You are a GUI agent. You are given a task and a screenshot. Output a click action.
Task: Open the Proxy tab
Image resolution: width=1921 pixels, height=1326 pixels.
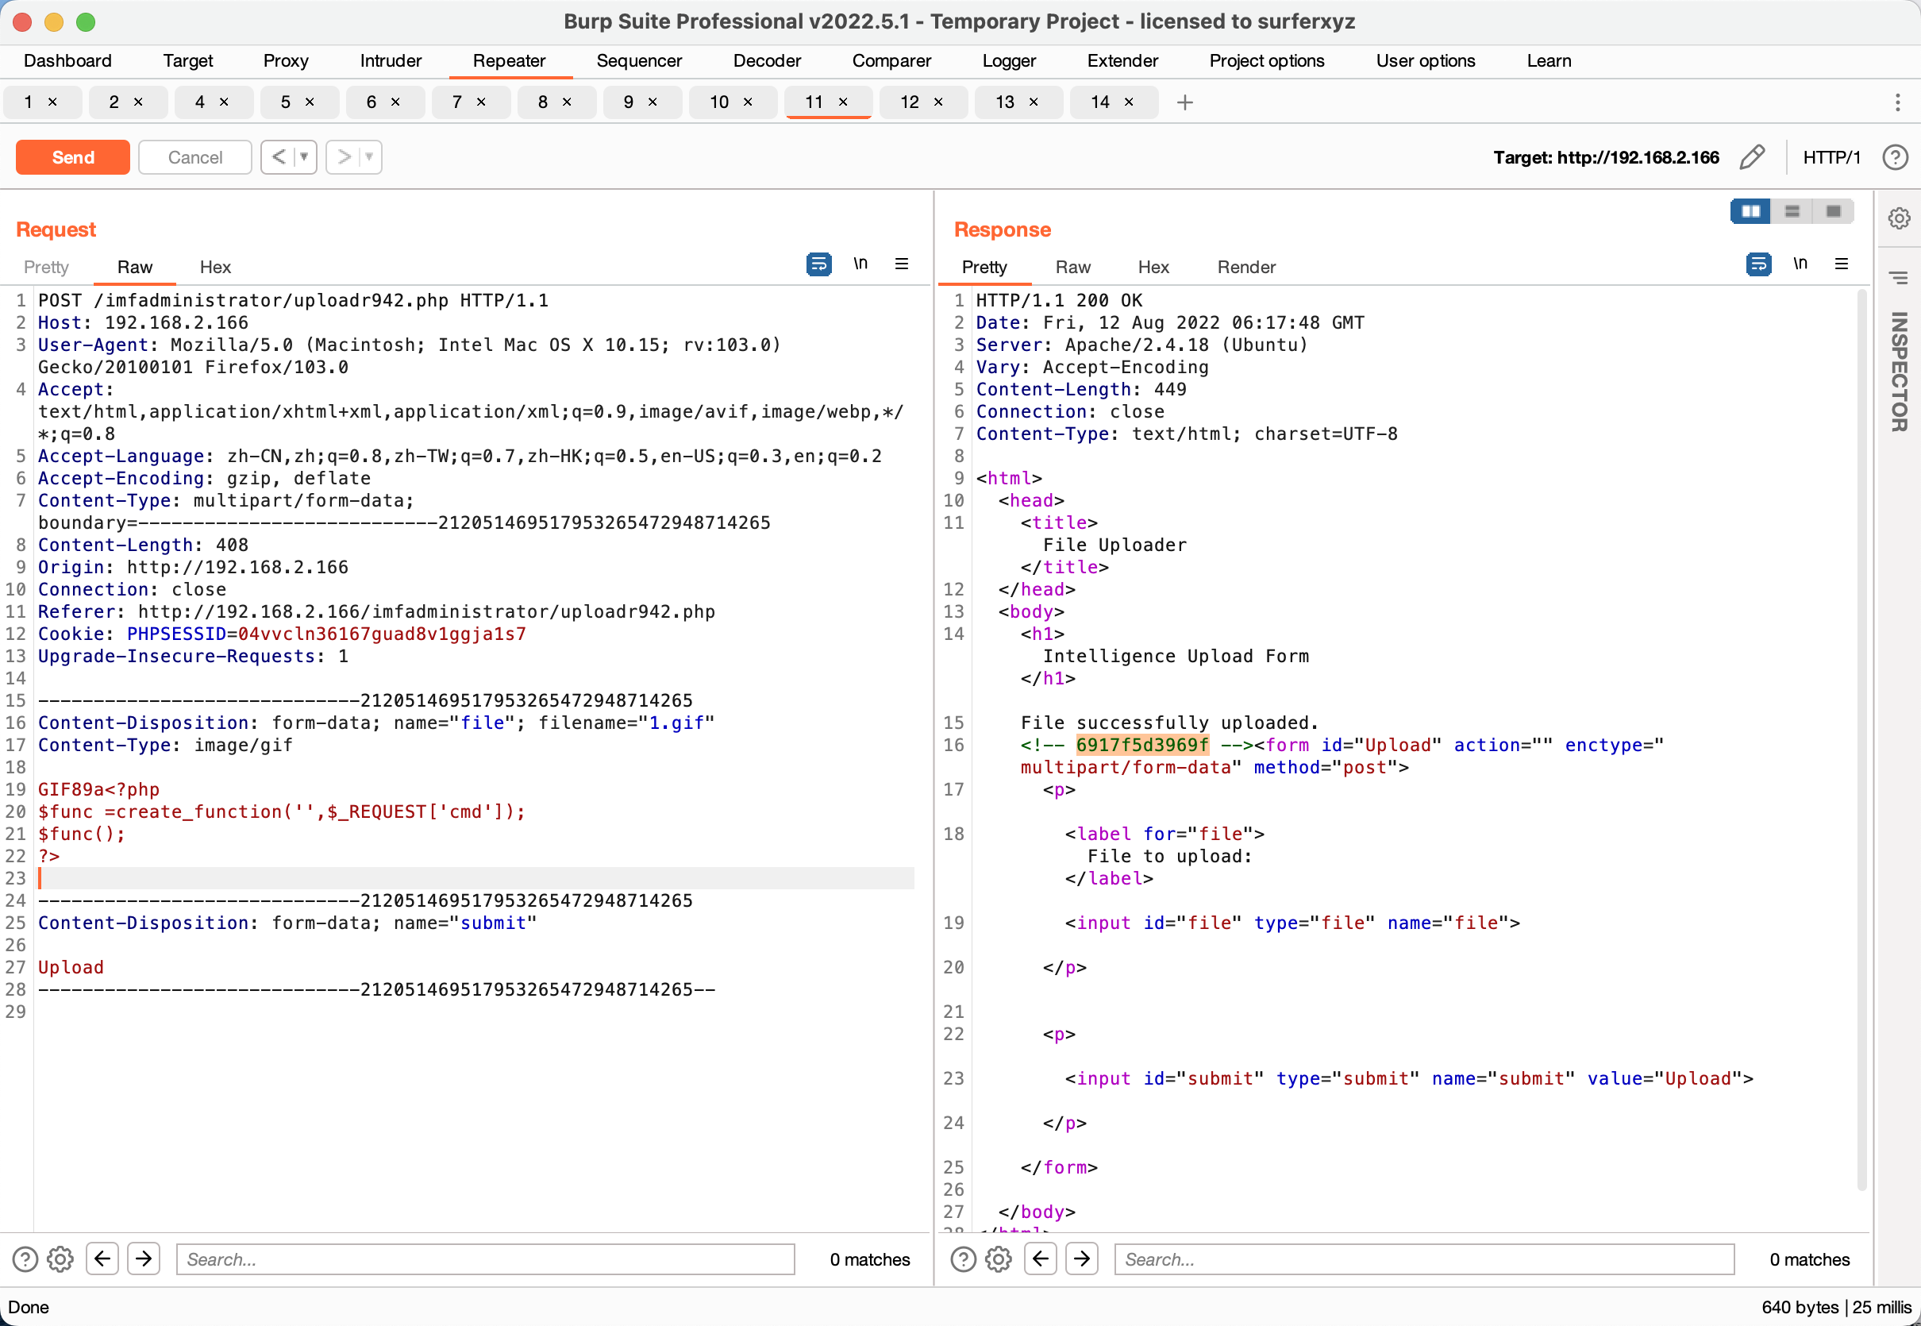(x=286, y=60)
